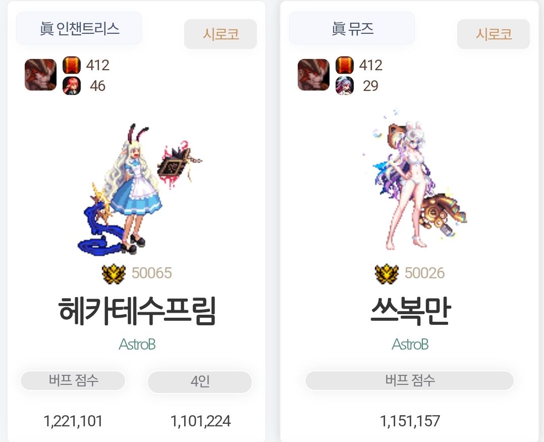The width and height of the screenshot is (544, 442).
Task: Click the Enchantress character sprite in blue dress
Action: click(139, 189)
